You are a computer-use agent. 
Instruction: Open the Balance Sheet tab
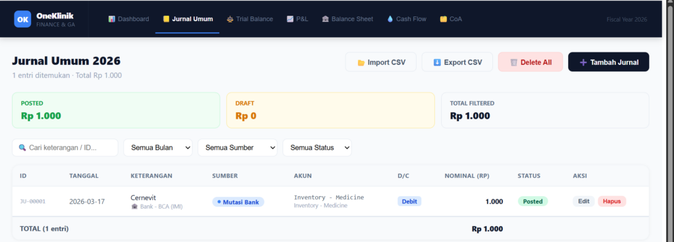tap(348, 19)
